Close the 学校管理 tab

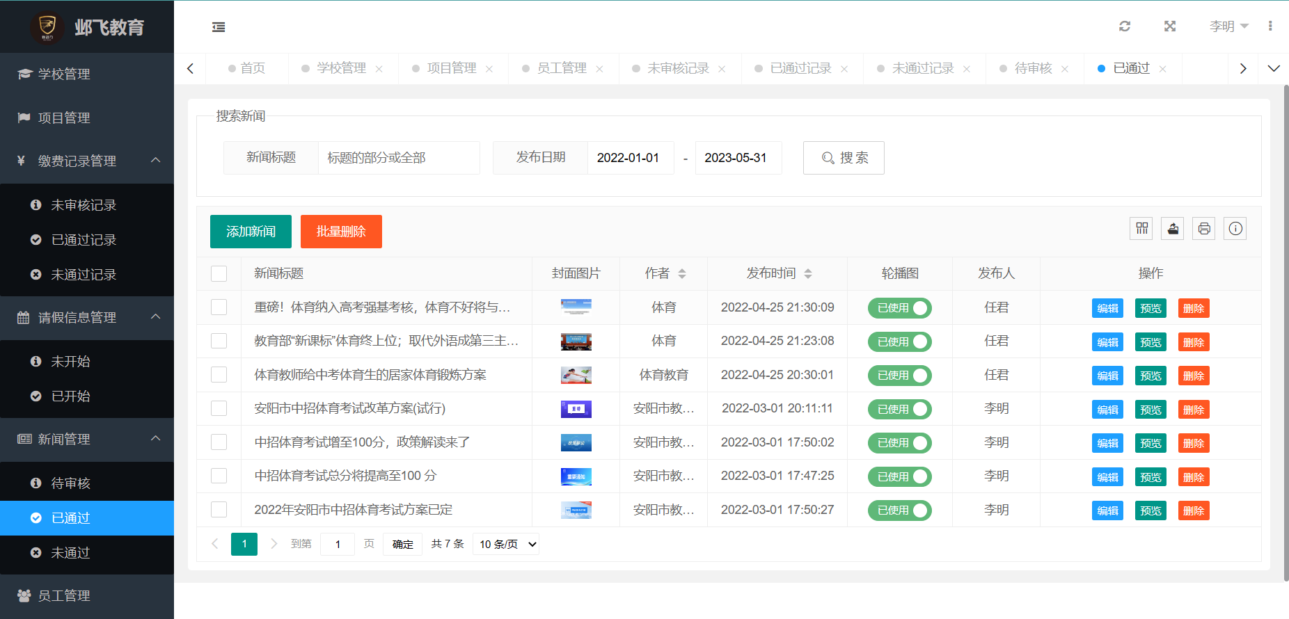[379, 69]
